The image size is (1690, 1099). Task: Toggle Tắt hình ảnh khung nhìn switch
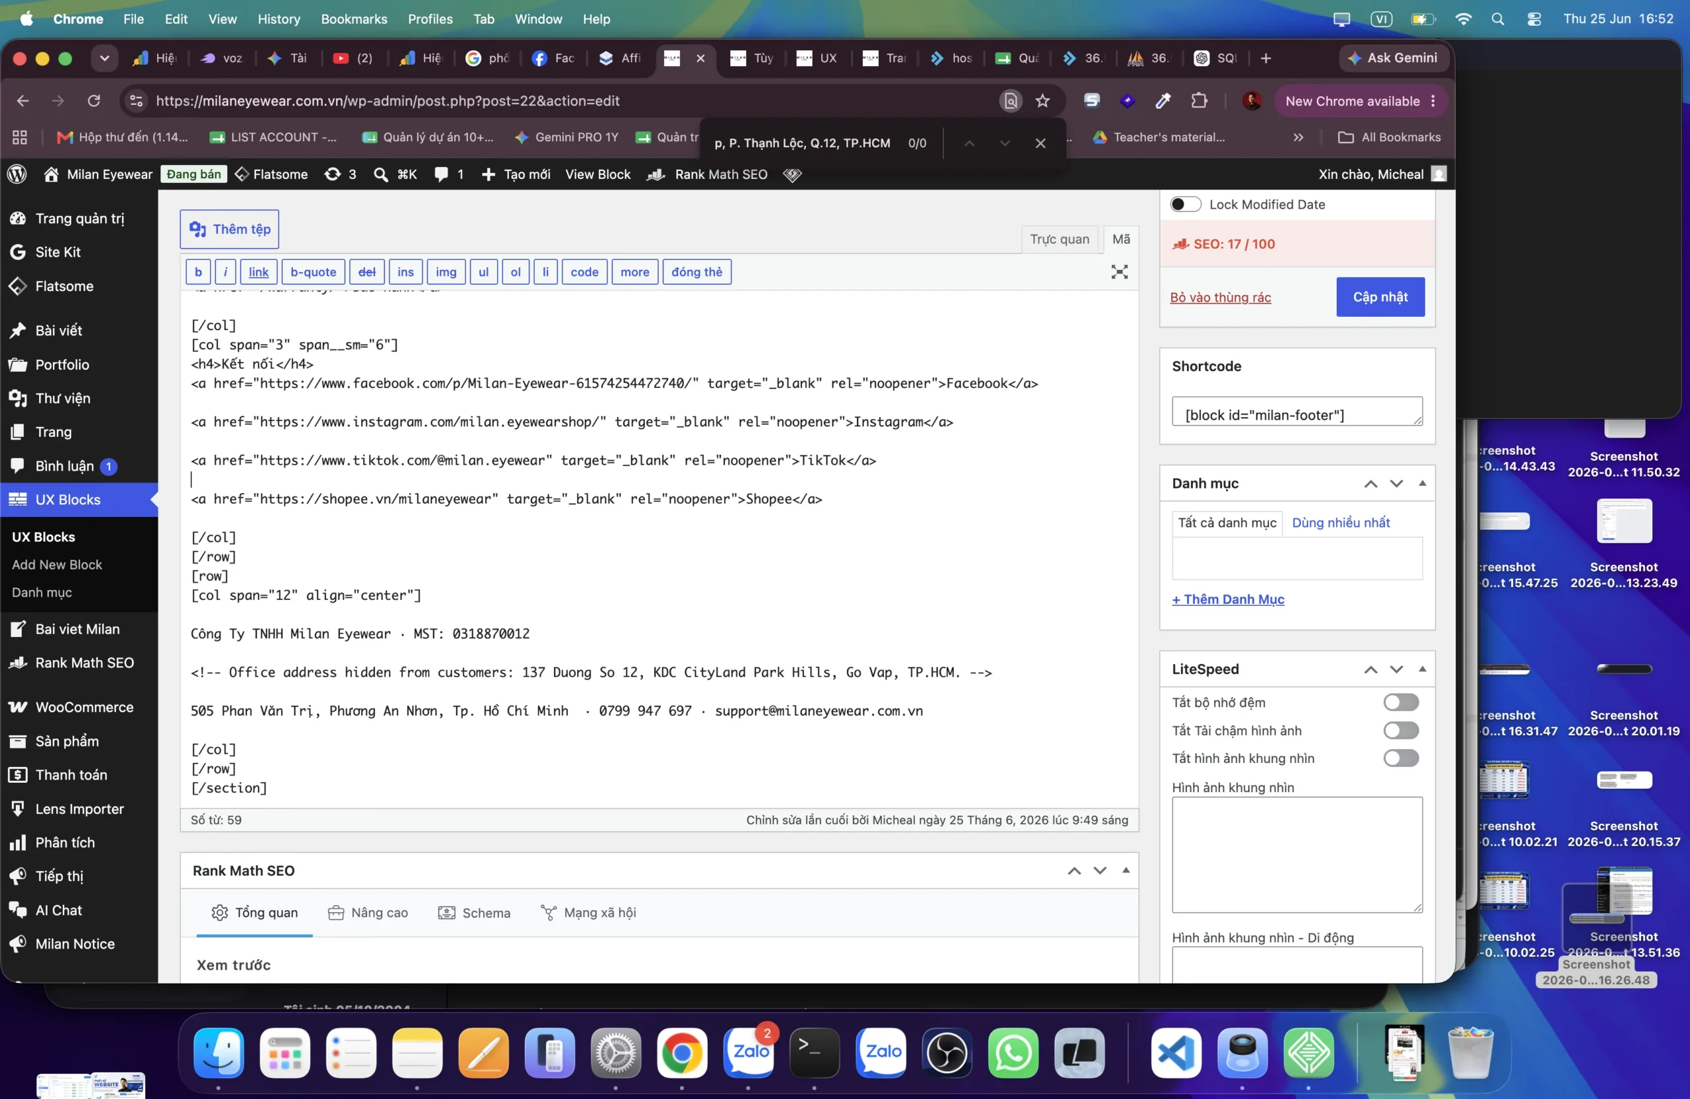pos(1400,758)
